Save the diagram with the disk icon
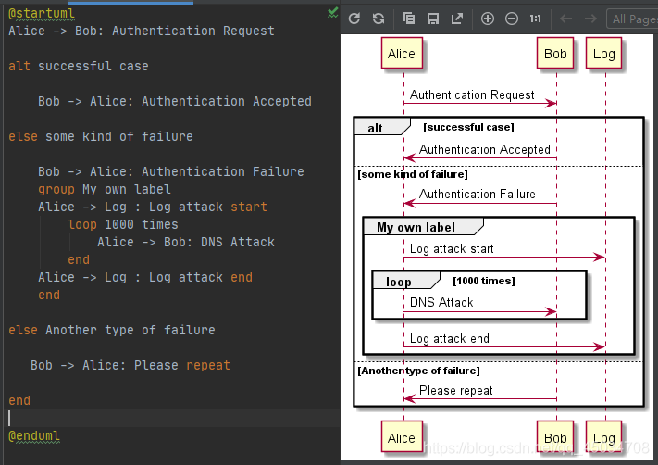This screenshot has width=658, height=465. coord(433,19)
